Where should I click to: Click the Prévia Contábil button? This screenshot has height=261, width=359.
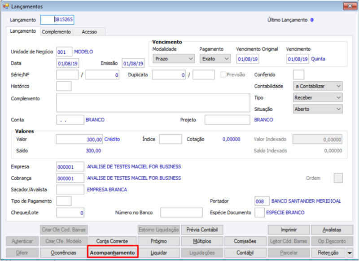202,230
